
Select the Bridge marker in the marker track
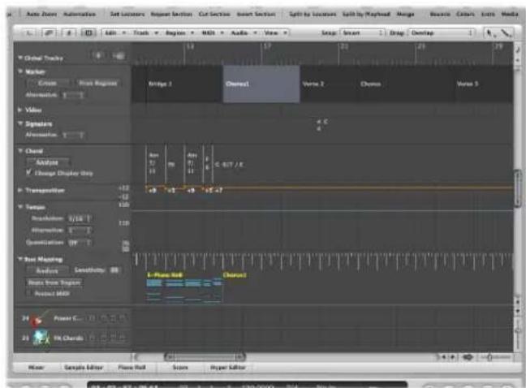click(184, 84)
